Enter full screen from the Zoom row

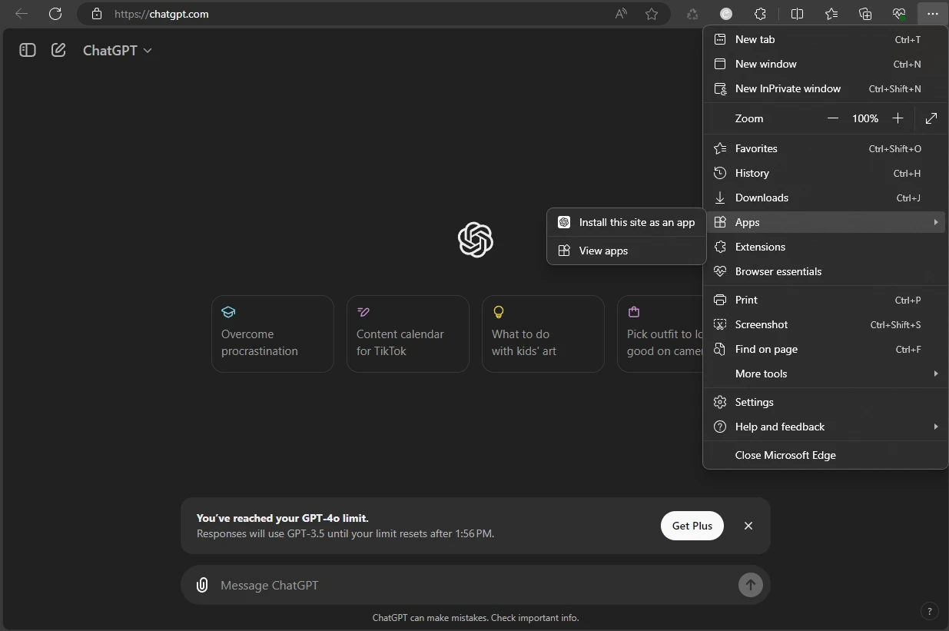(931, 118)
